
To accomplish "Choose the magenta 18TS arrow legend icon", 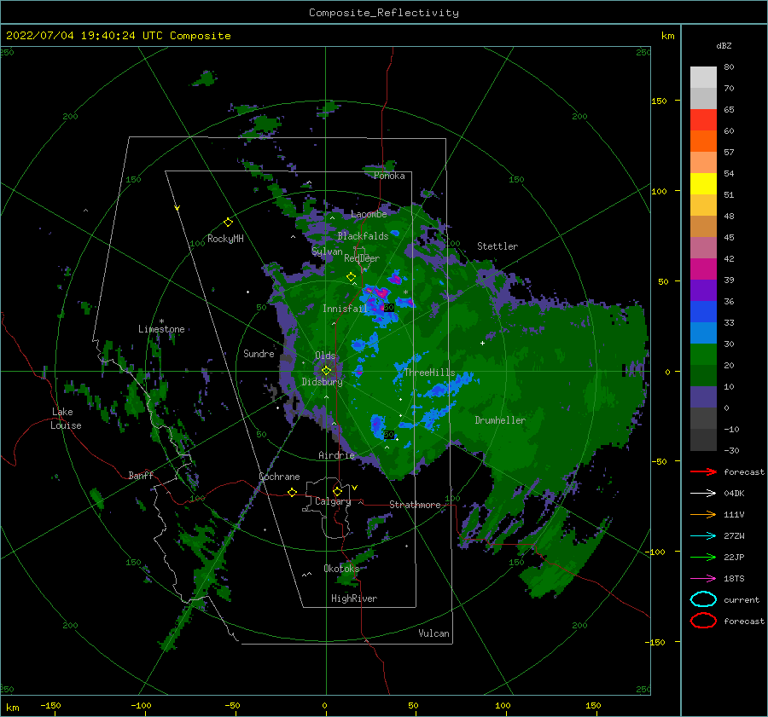I will coord(703,579).
